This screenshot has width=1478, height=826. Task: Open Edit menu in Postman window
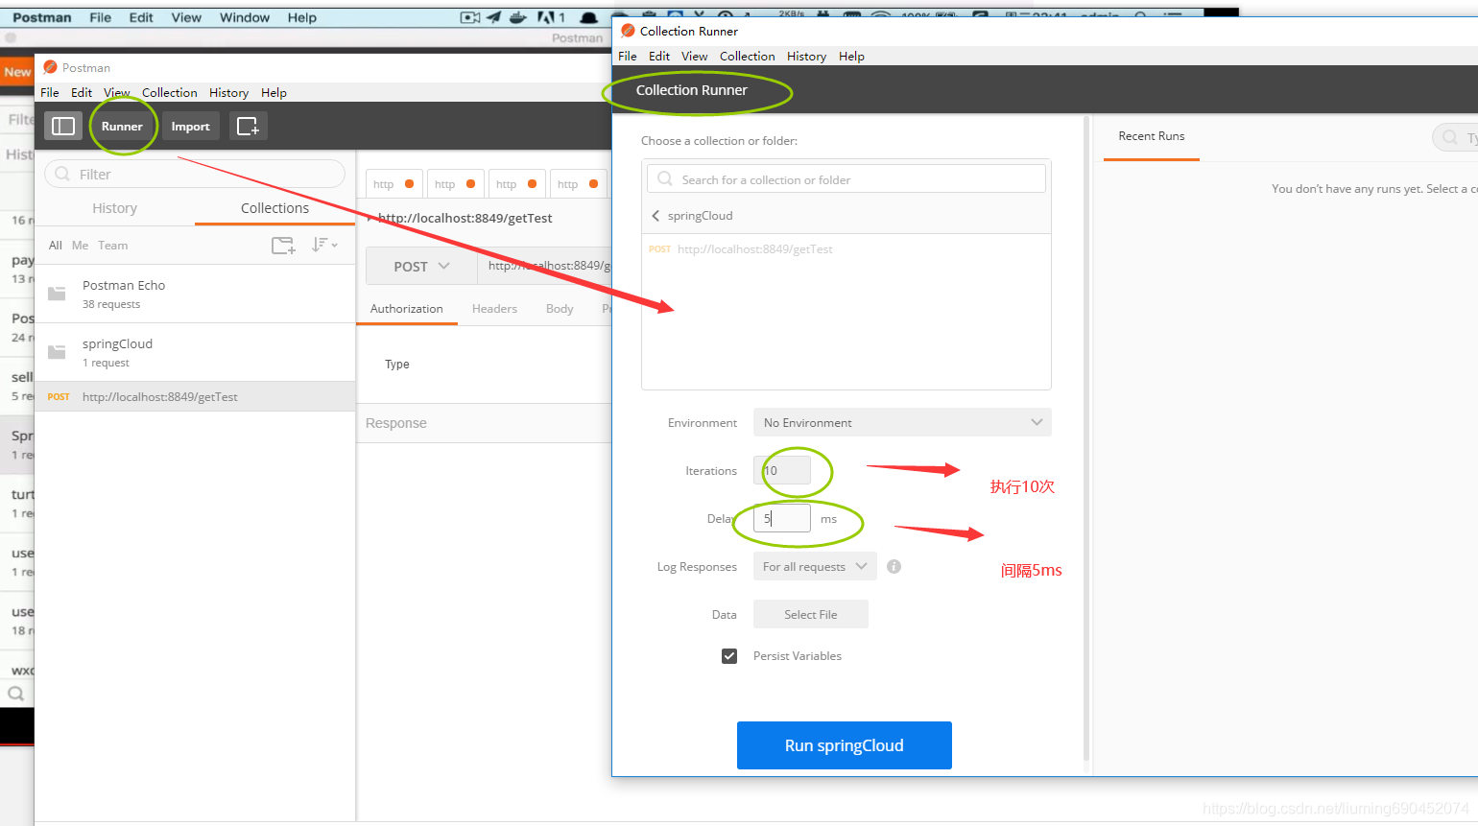[x=82, y=92]
